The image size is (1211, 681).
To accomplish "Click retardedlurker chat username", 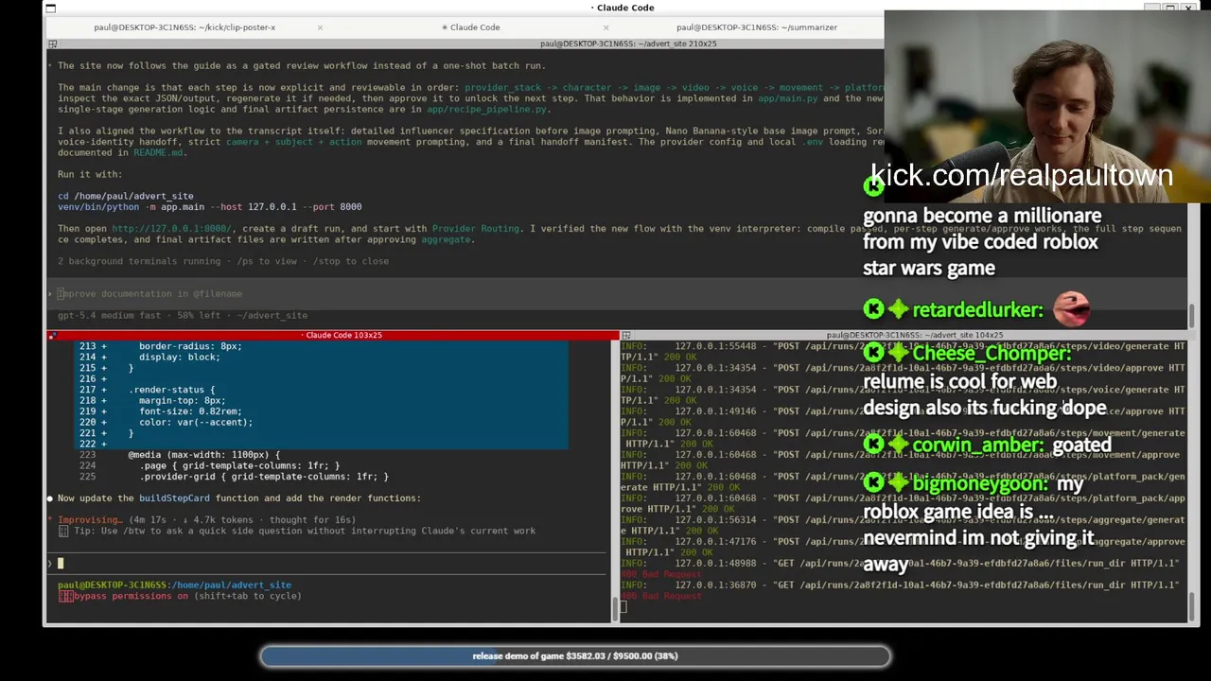I will tap(978, 309).
